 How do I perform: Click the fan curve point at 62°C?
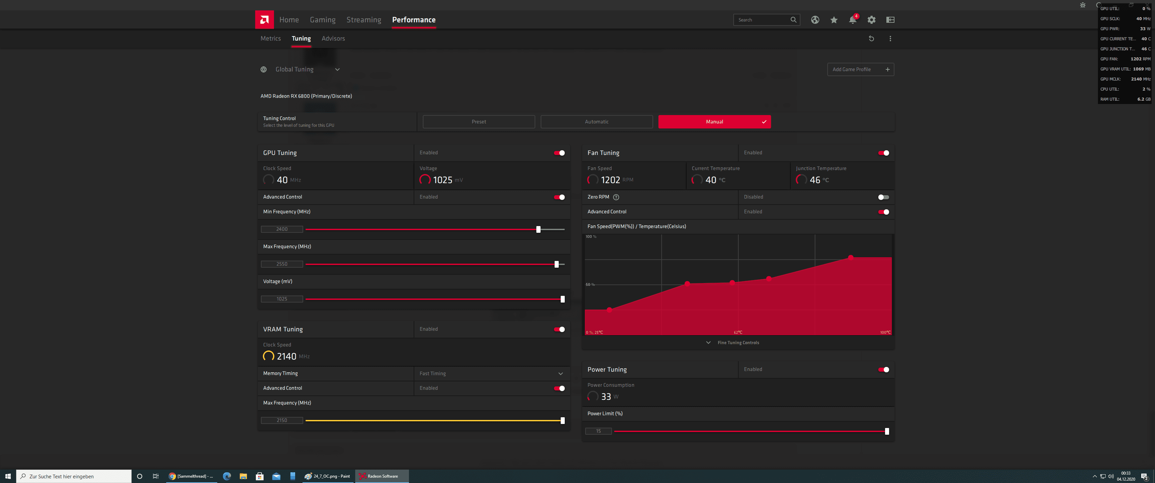pos(732,283)
